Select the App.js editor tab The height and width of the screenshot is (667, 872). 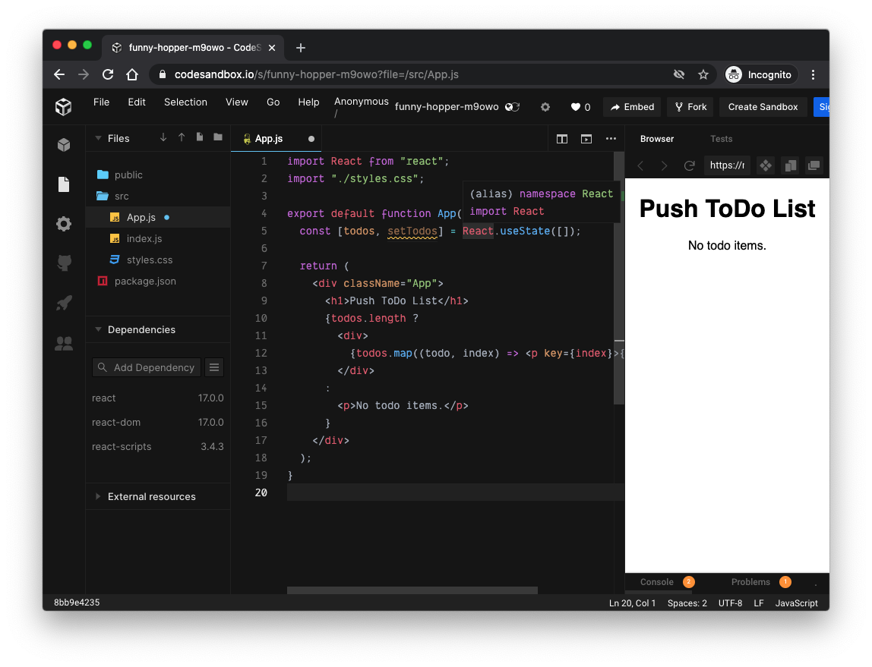click(276, 139)
